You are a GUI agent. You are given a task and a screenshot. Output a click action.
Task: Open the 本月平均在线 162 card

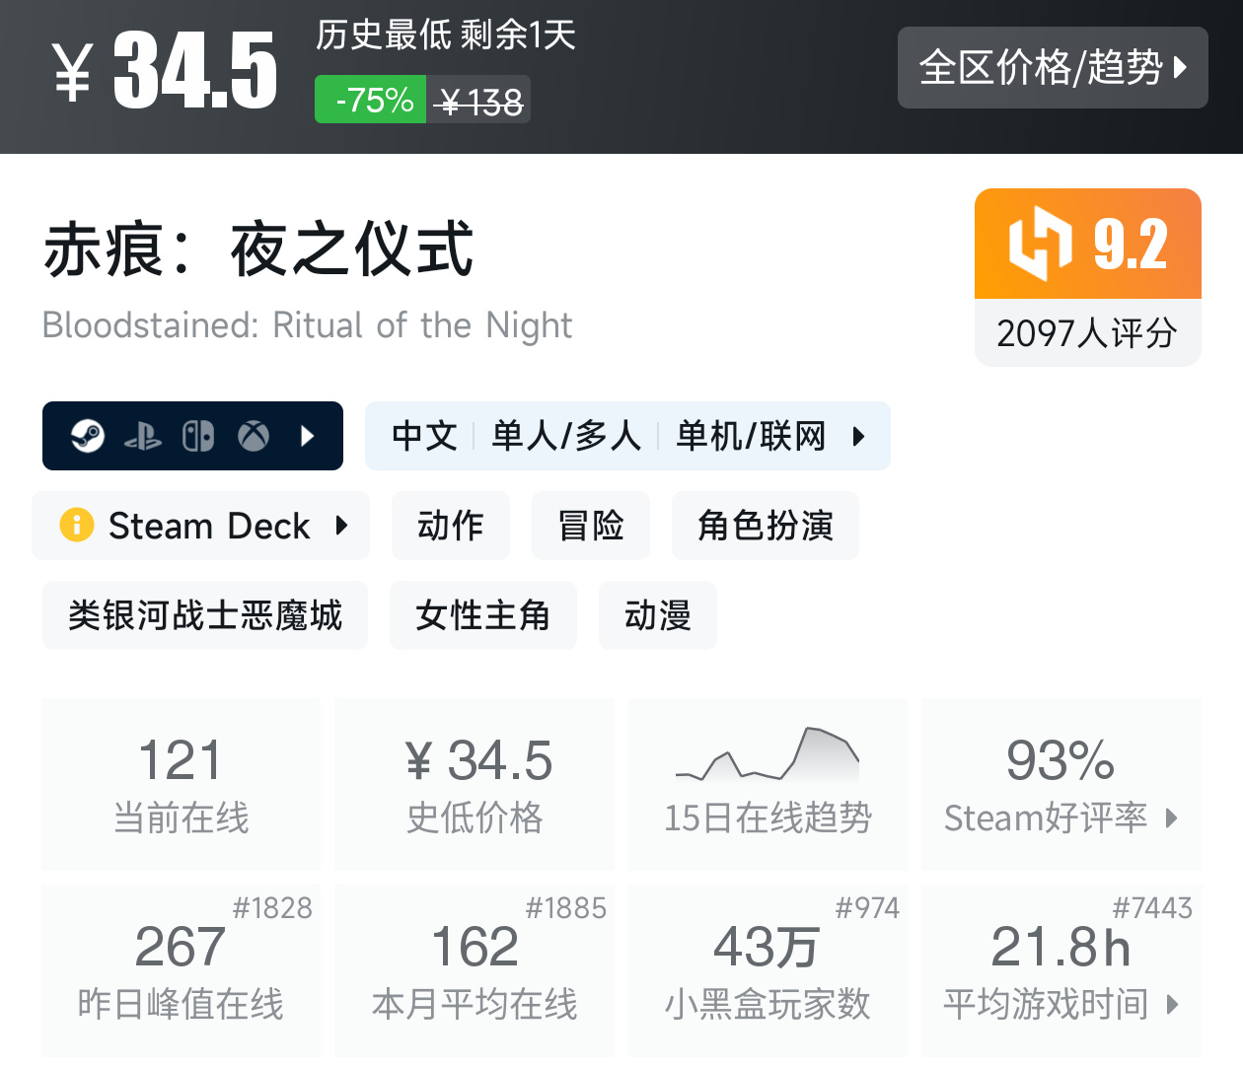point(475,970)
